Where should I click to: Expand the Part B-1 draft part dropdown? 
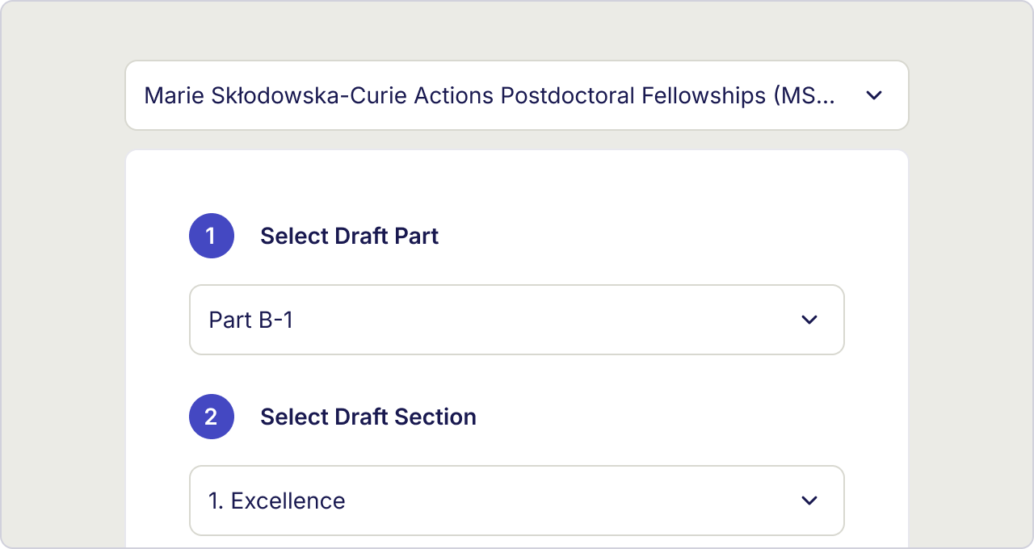[x=517, y=320]
